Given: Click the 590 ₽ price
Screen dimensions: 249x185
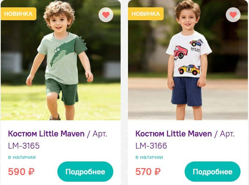Looking at the screenshot, I should click(x=21, y=172).
